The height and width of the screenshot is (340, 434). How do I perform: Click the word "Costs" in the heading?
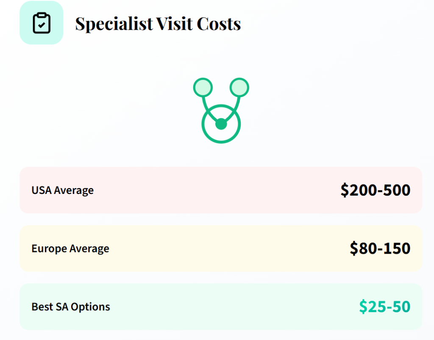point(220,24)
